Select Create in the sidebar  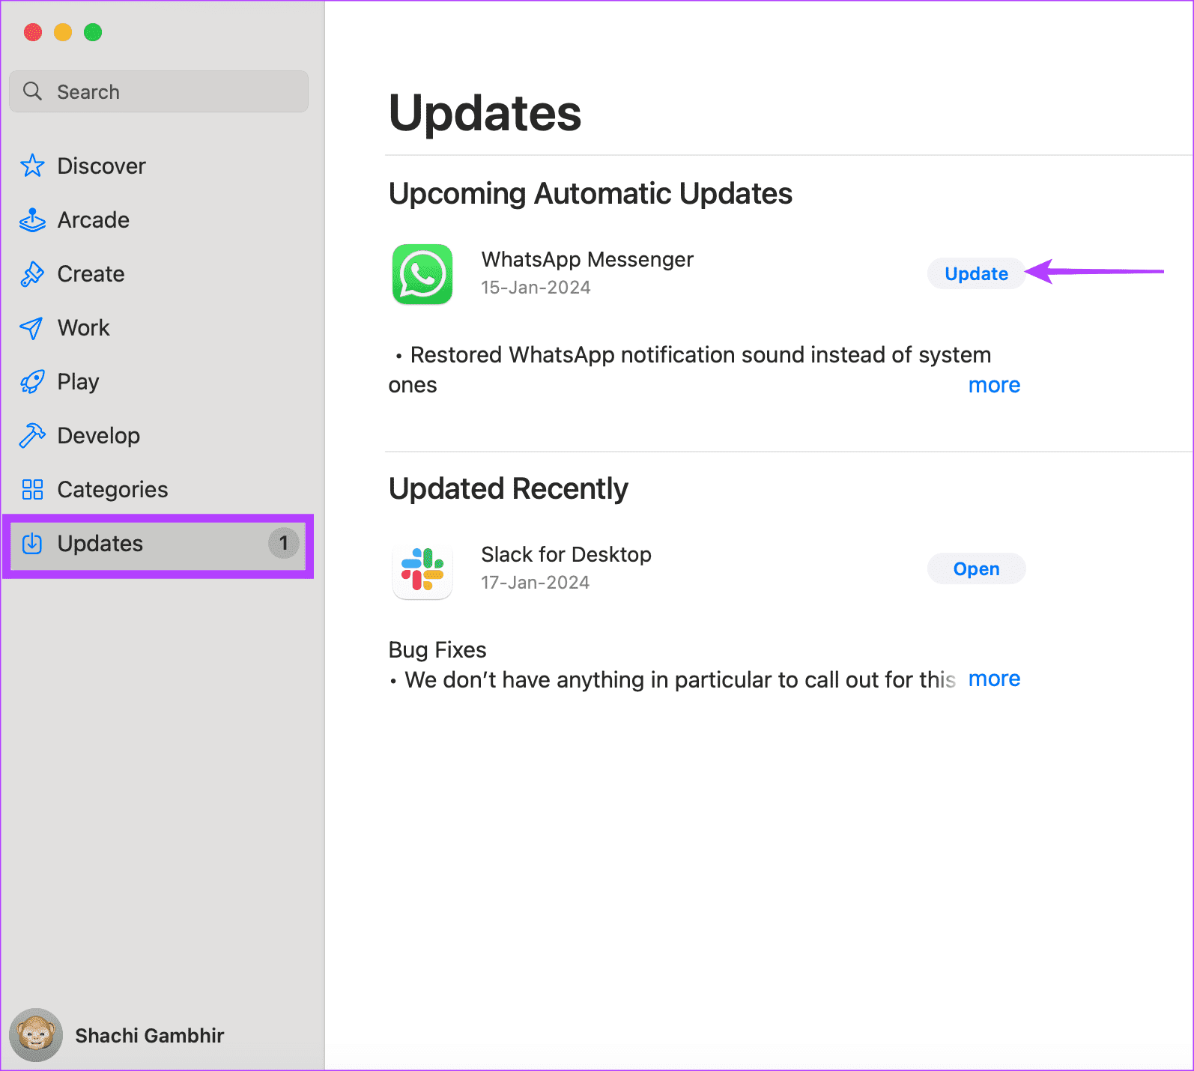coord(91,274)
